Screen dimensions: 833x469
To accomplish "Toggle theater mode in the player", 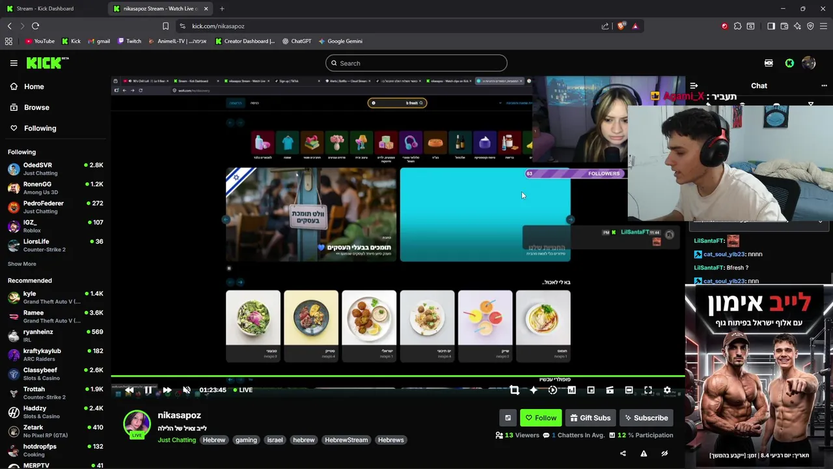I will coord(629,390).
